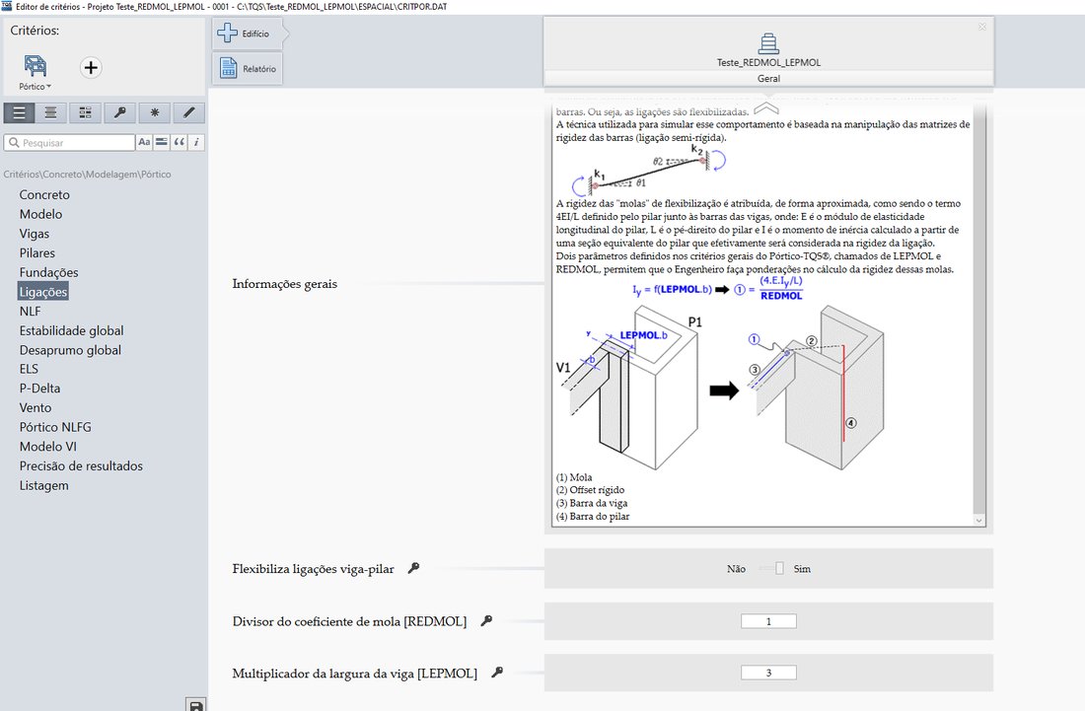The width and height of the screenshot is (1085, 711).
Task: Select ELS in the criteria list
Action: pyautogui.click(x=29, y=370)
